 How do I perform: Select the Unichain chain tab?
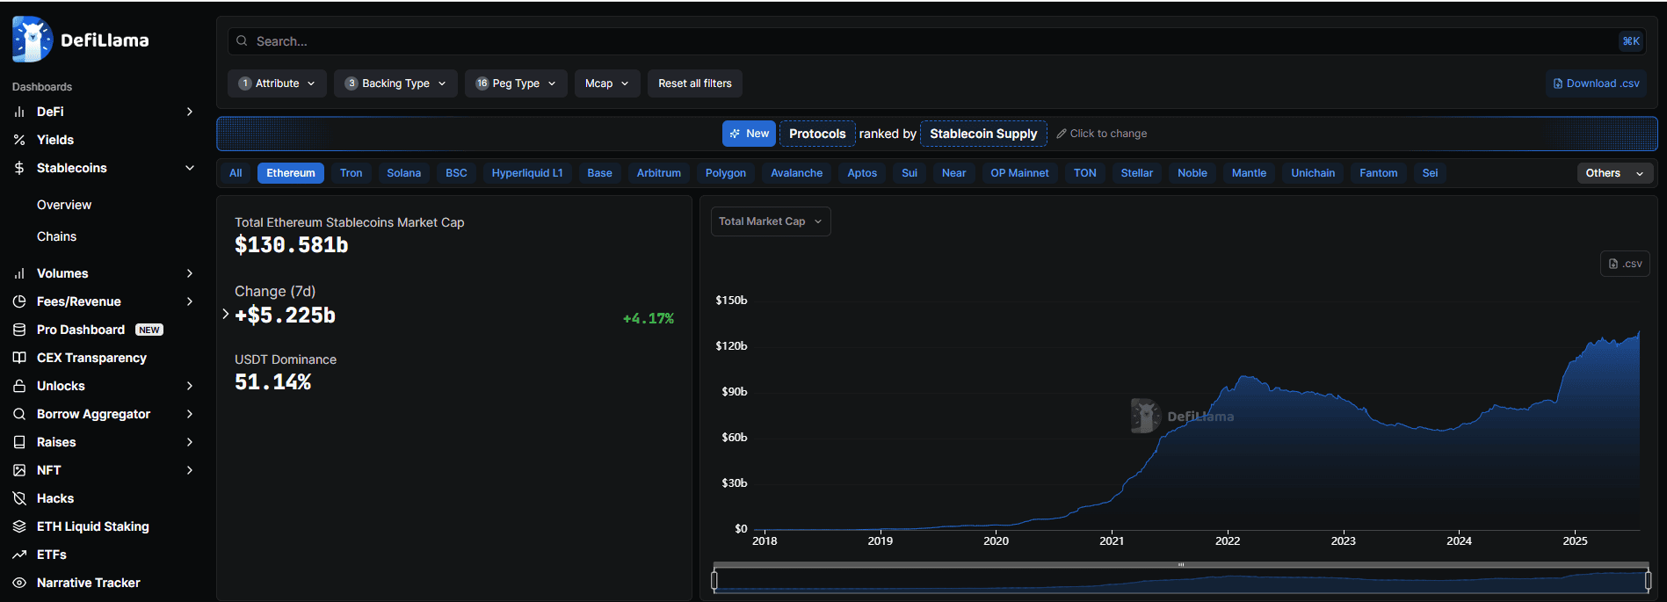(x=1313, y=173)
